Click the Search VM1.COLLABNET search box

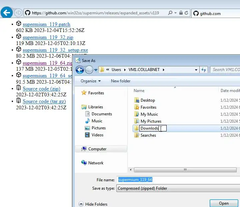click(x=225, y=70)
